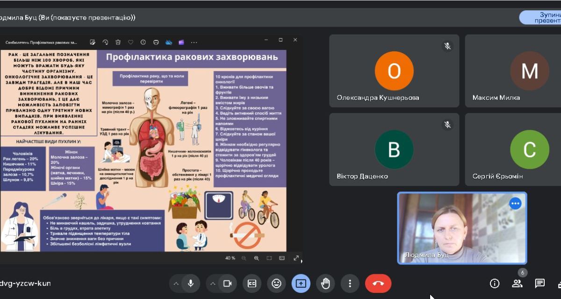Toggle the microphone on or off
Image resolution: width=561 pixels, height=299 pixels.
(x=191, y=284)
